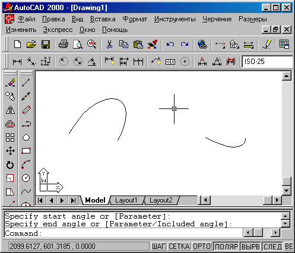Click the coordinates display 2099.6127, 601.3185
Image resolution: width=295 pixels, height=253 pixels.
(x=78, y=246)
